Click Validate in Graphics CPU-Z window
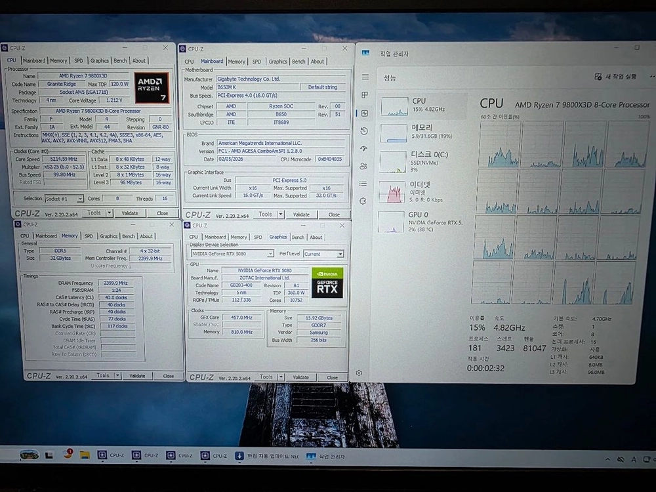This screenshot has height=492, width=656. (x=300, y=377)
